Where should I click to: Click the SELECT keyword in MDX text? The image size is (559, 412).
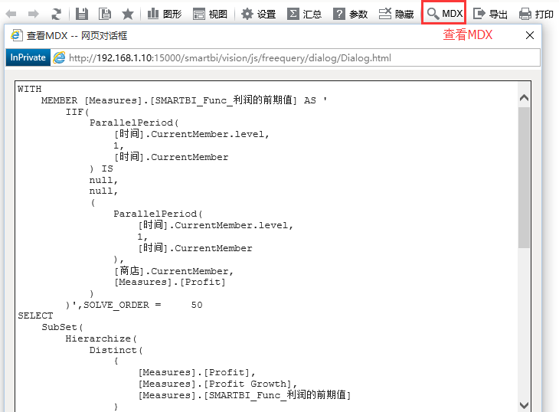point(35,316)
